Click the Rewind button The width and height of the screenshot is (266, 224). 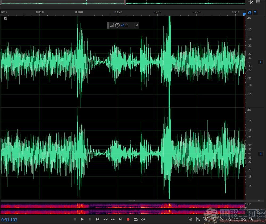click(x=105, y=219)
